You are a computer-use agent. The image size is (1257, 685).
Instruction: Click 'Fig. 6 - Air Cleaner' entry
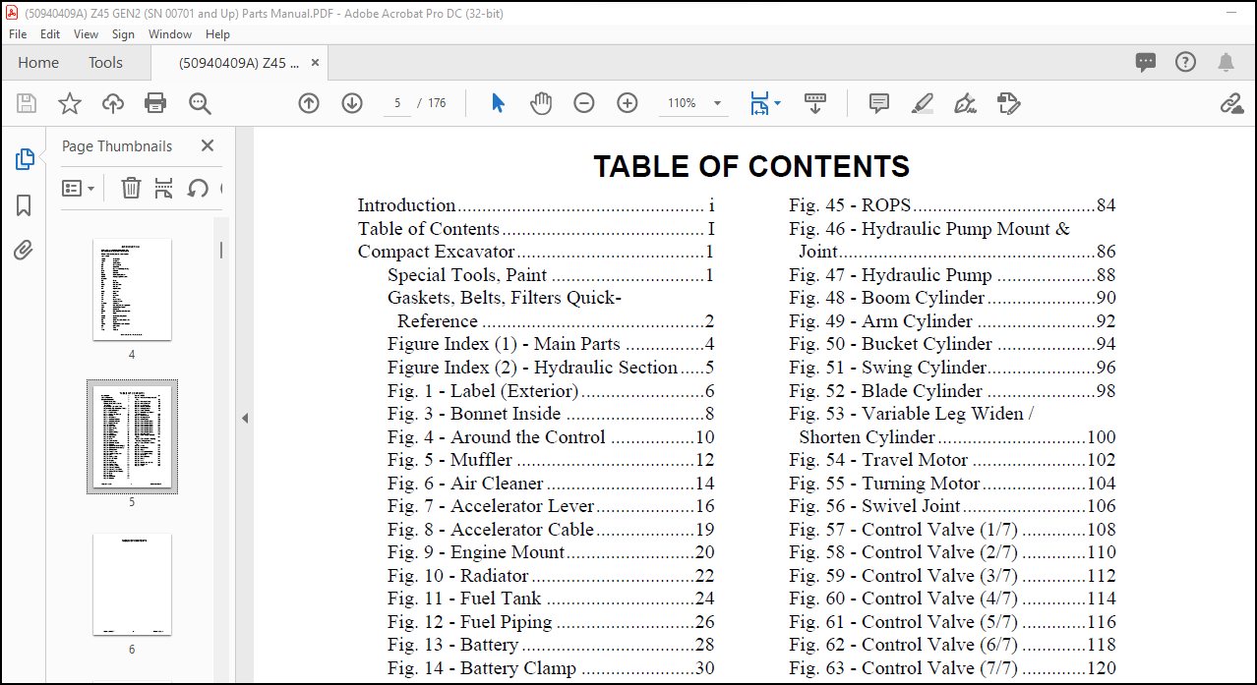pyautogui.click(x=551, y=484)
